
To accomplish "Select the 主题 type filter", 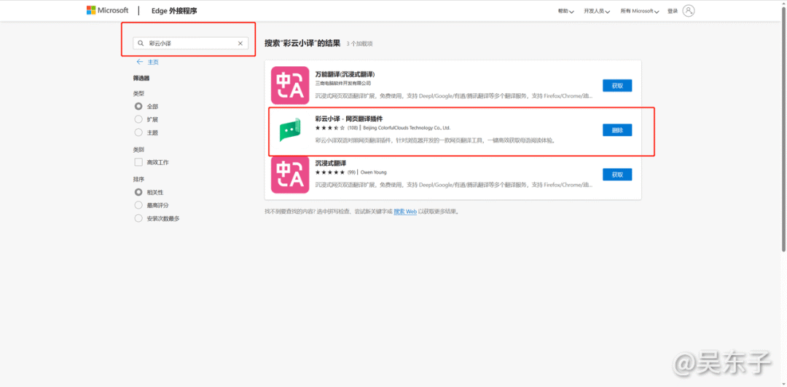I will coord(138,132).
